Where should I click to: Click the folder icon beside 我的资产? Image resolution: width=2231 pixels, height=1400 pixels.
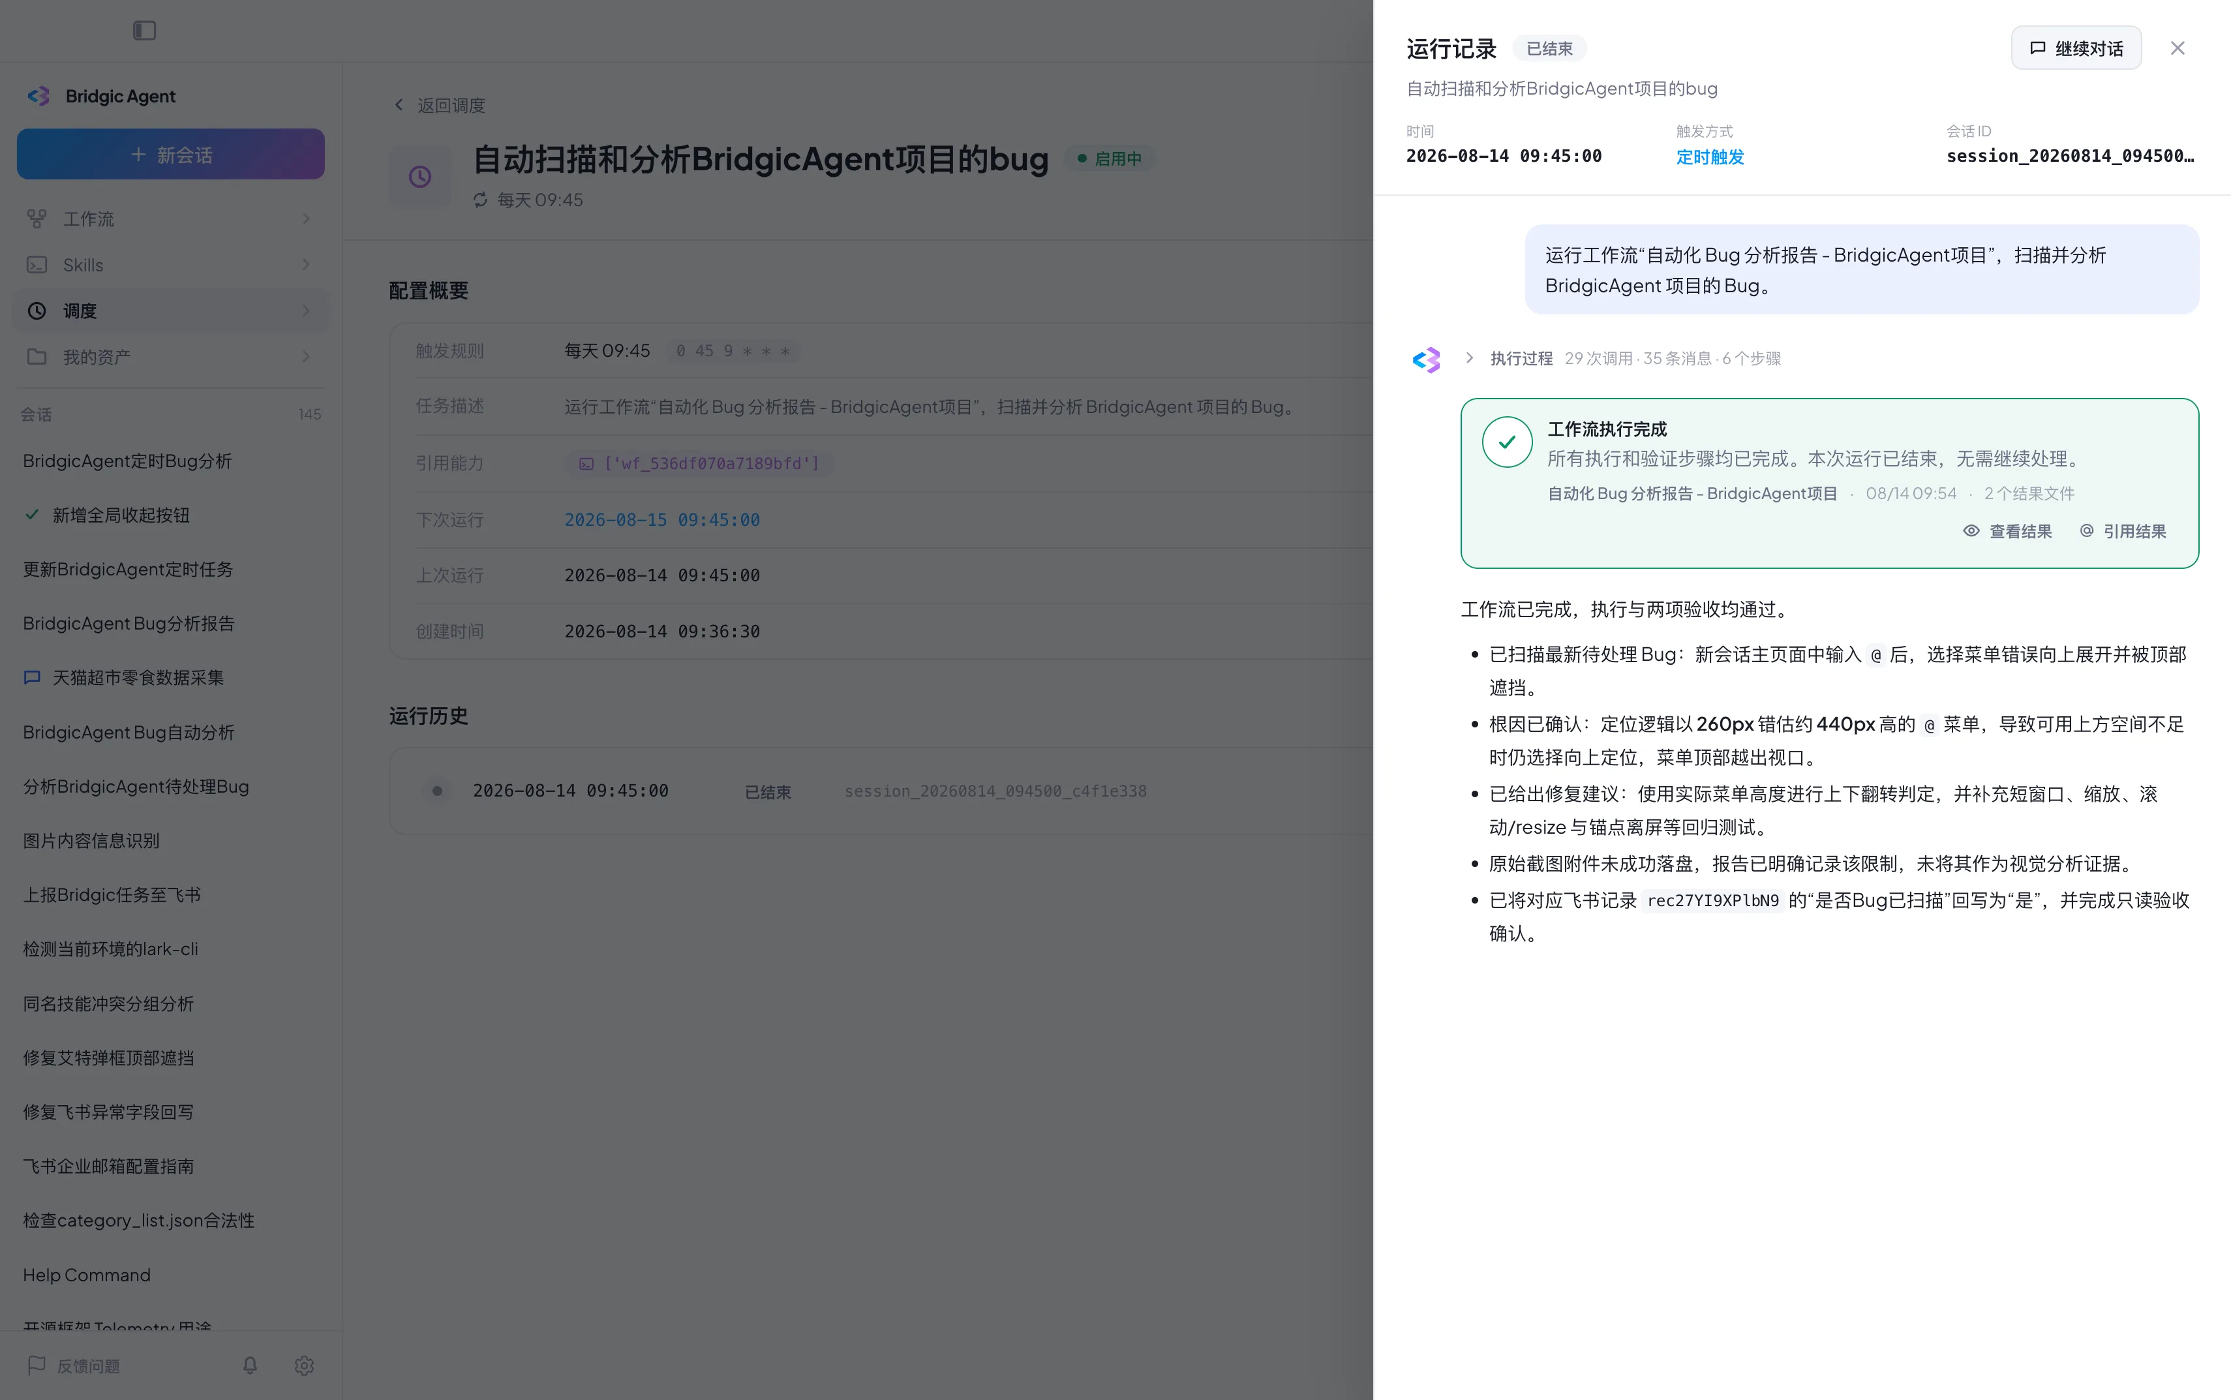[37, 356]
